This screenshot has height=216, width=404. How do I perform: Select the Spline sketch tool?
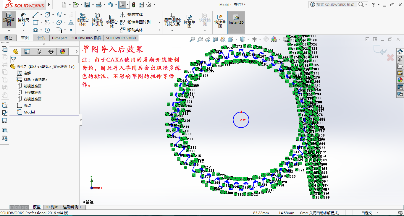pos(59,14)
